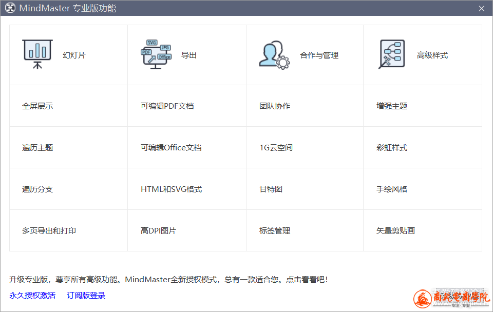Click the 甘特图 feature cell
The width and height of the screenshot is (493, 312).
pyautogui.click(x=305, y=189)
